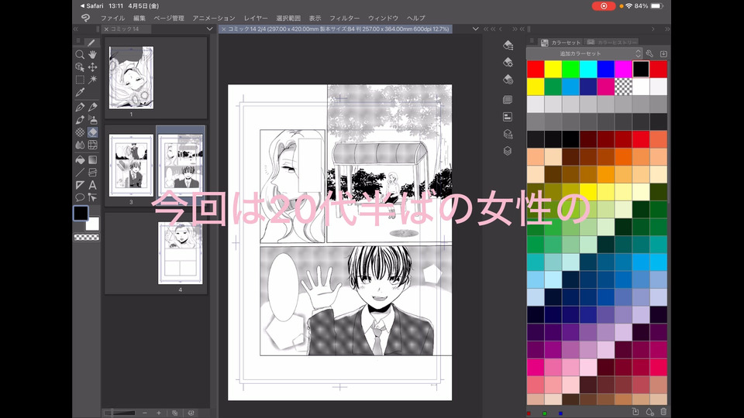Open page 3 thumbnail in page manager

pyautogui.click(x=132, y=165)
